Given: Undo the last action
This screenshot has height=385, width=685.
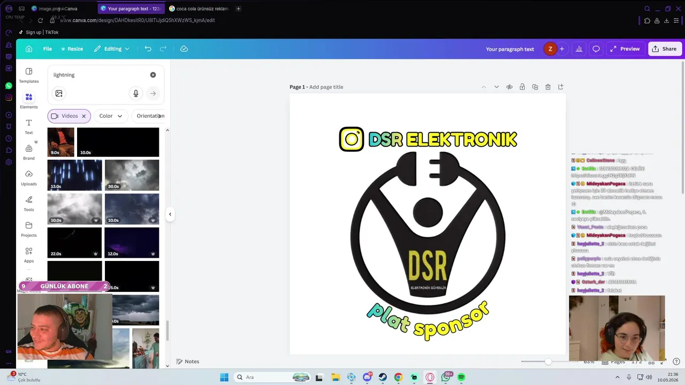Looking at the screenshot, I should 148,49.
